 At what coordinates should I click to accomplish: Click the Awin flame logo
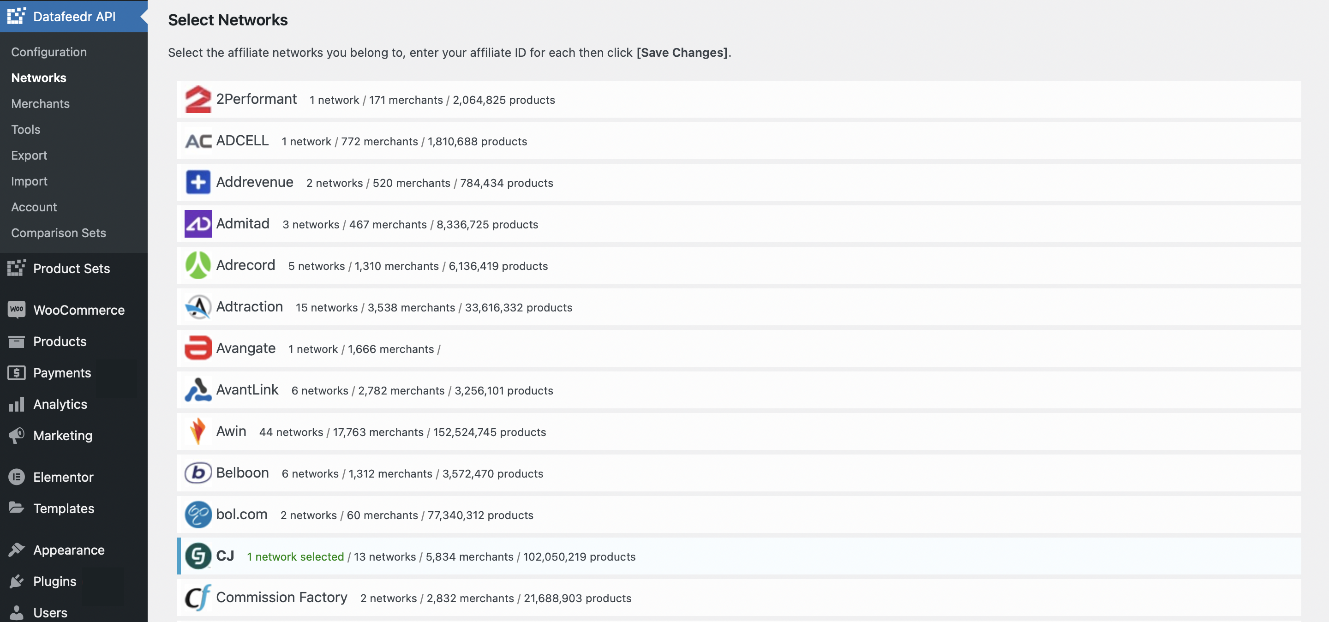(x=198, y=431)
